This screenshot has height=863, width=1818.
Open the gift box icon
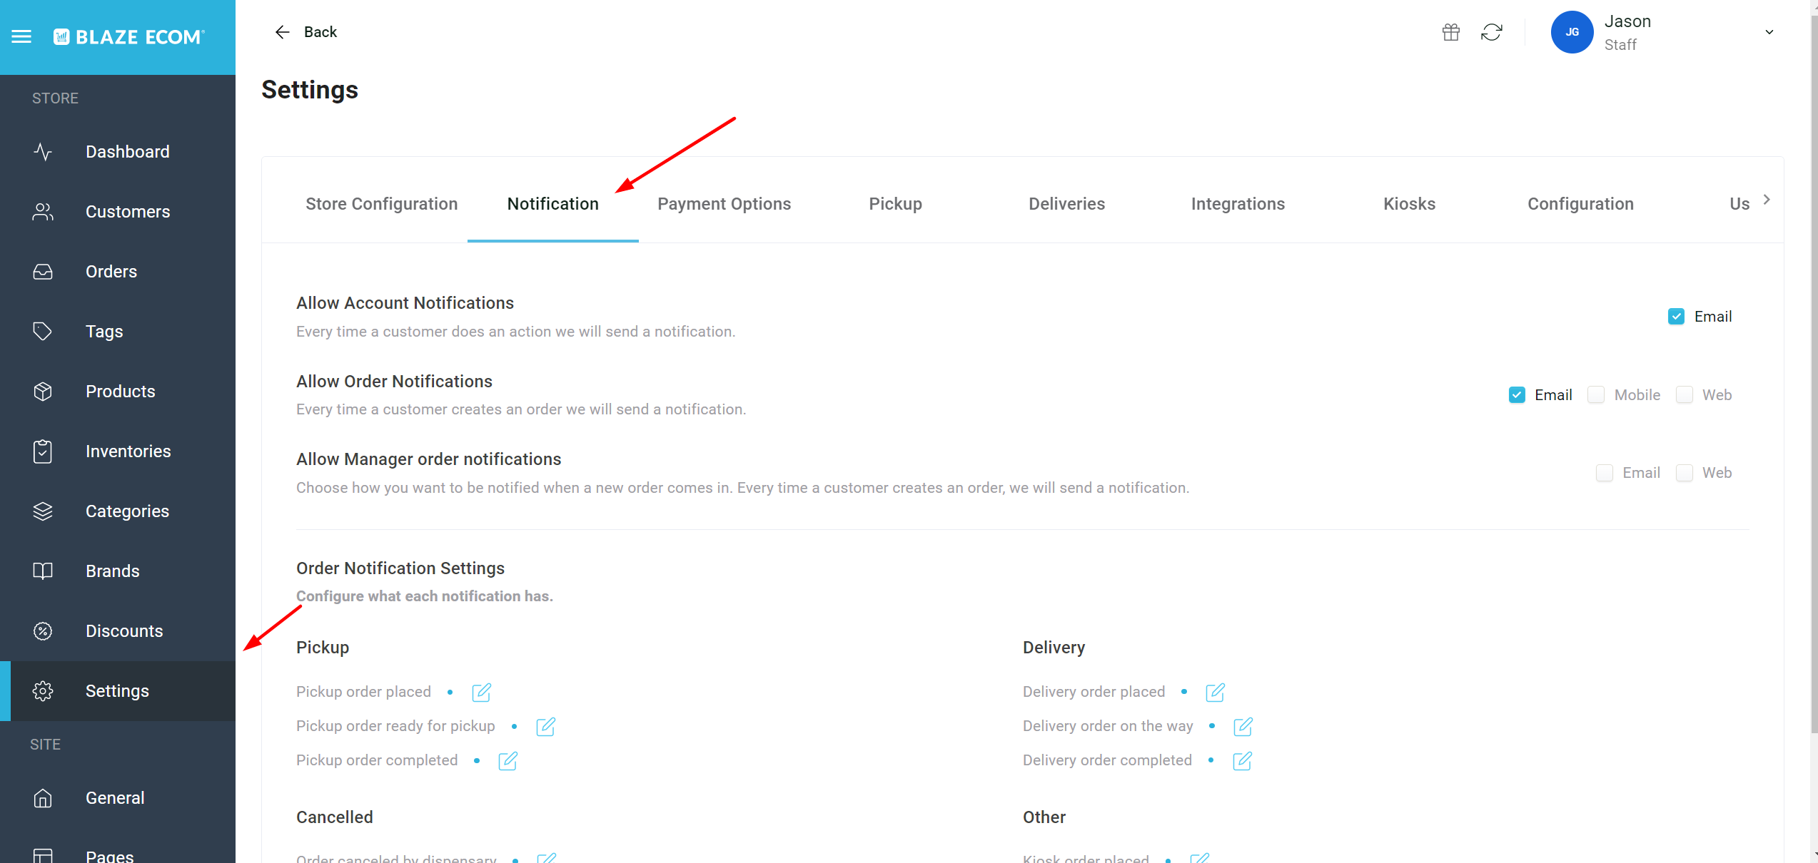pos(1450,32)
